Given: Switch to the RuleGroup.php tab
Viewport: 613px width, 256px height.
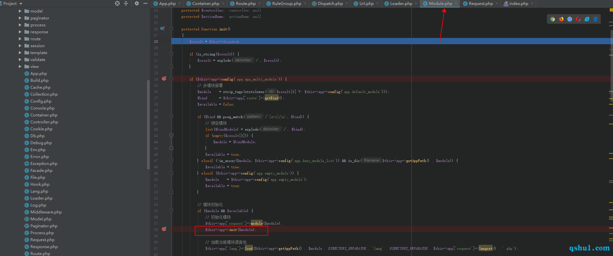Looking at the screenshot, I should (287, 4).
